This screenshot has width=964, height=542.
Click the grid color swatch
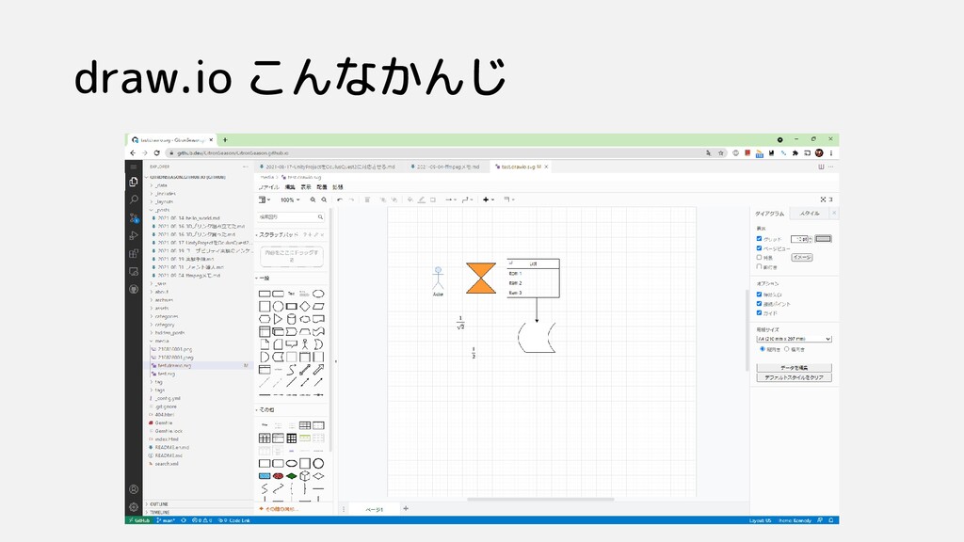tap(823, 238)
